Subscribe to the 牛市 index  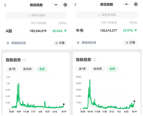click(130, 43)
